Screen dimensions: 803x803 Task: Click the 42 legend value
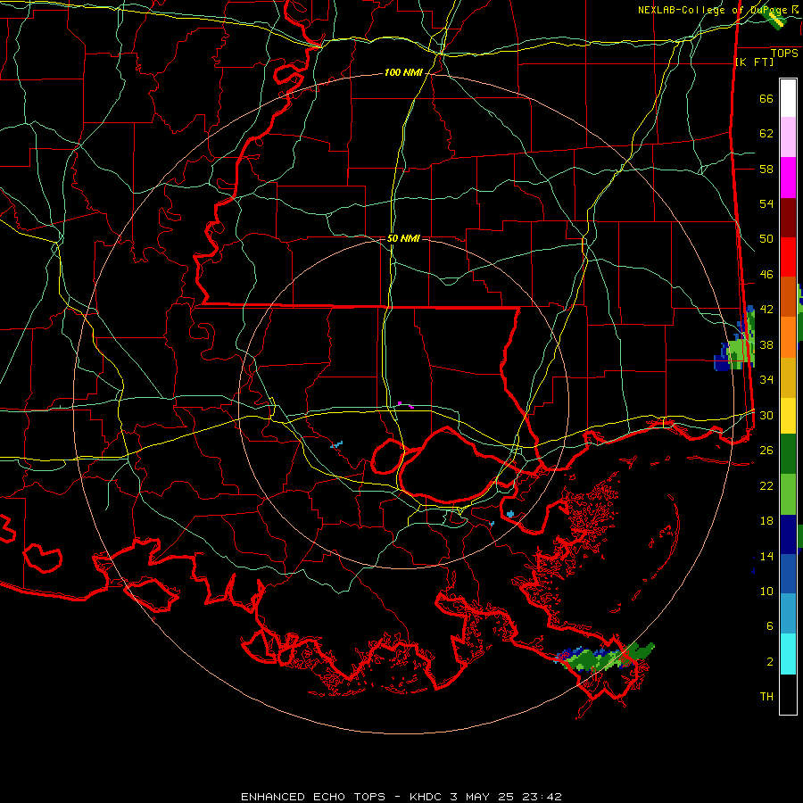[x=766, y=310]
